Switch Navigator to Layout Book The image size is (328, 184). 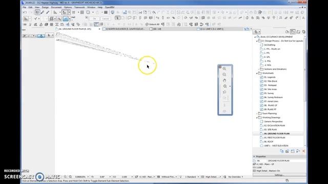298,32
